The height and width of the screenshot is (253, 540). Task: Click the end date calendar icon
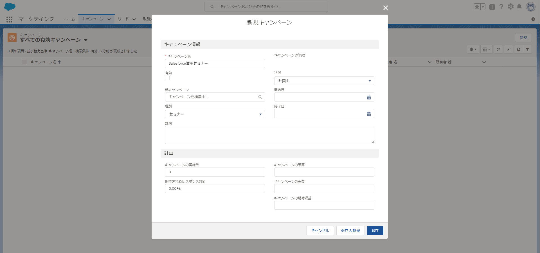click(369, 114)
